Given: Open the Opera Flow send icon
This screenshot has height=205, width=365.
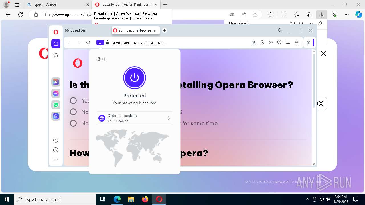Looking at the screenshot, I should tap(271, 42).
